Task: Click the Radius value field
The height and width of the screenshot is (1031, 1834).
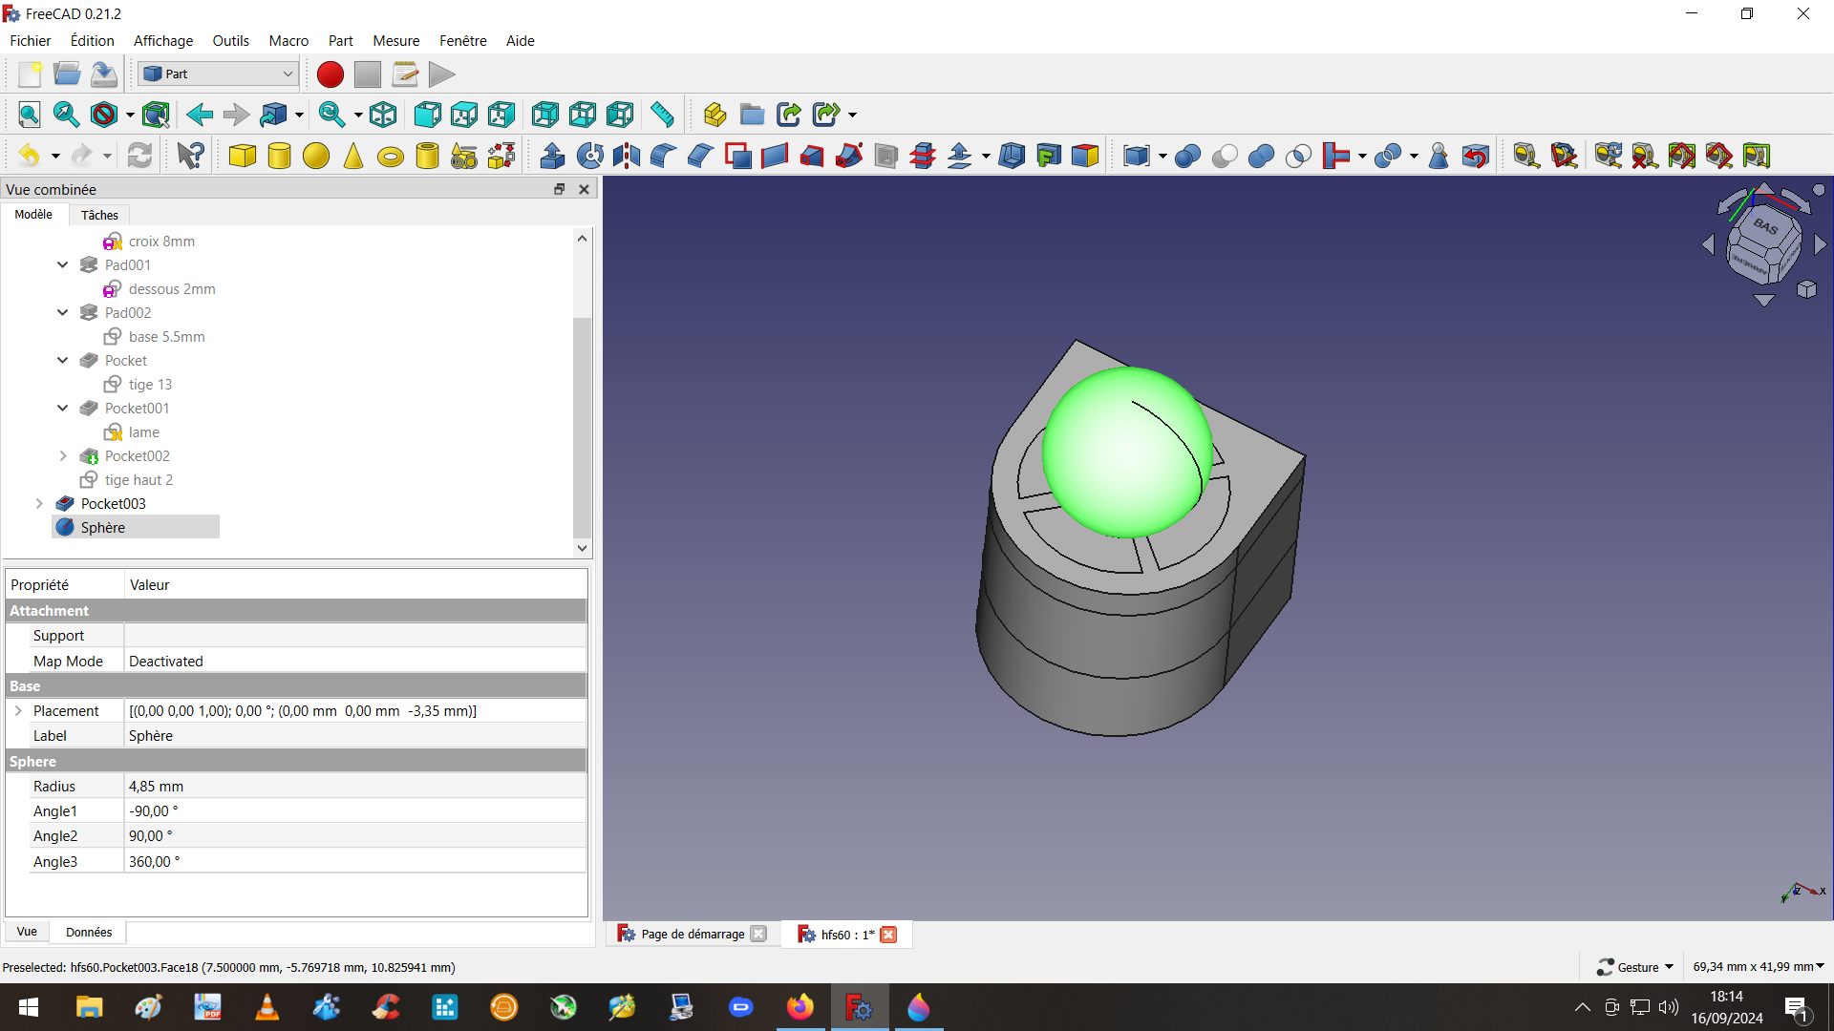Action: 353,787
